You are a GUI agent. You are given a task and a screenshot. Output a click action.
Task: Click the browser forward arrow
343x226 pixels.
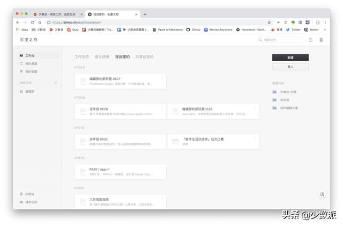point(25,23)
